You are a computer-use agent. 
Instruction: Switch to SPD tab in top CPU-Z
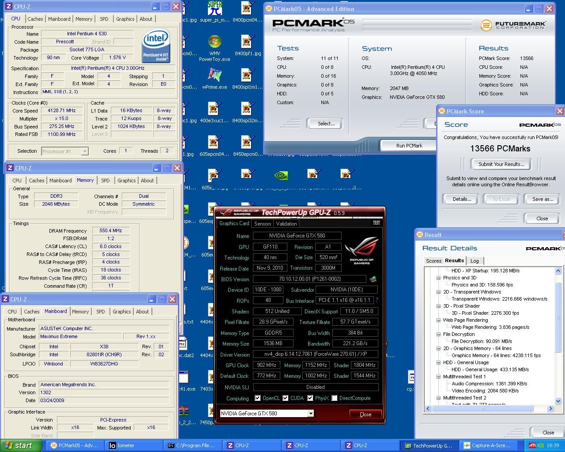tap(104, 19)
